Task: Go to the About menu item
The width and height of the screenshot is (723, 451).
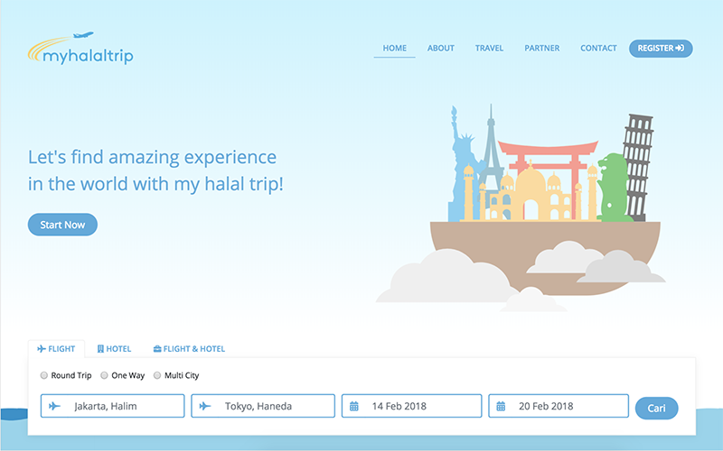Action: coord(441,48)
